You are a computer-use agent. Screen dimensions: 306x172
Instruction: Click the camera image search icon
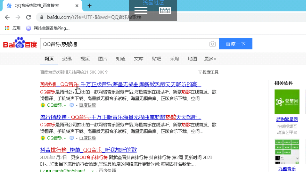(213, 44)
